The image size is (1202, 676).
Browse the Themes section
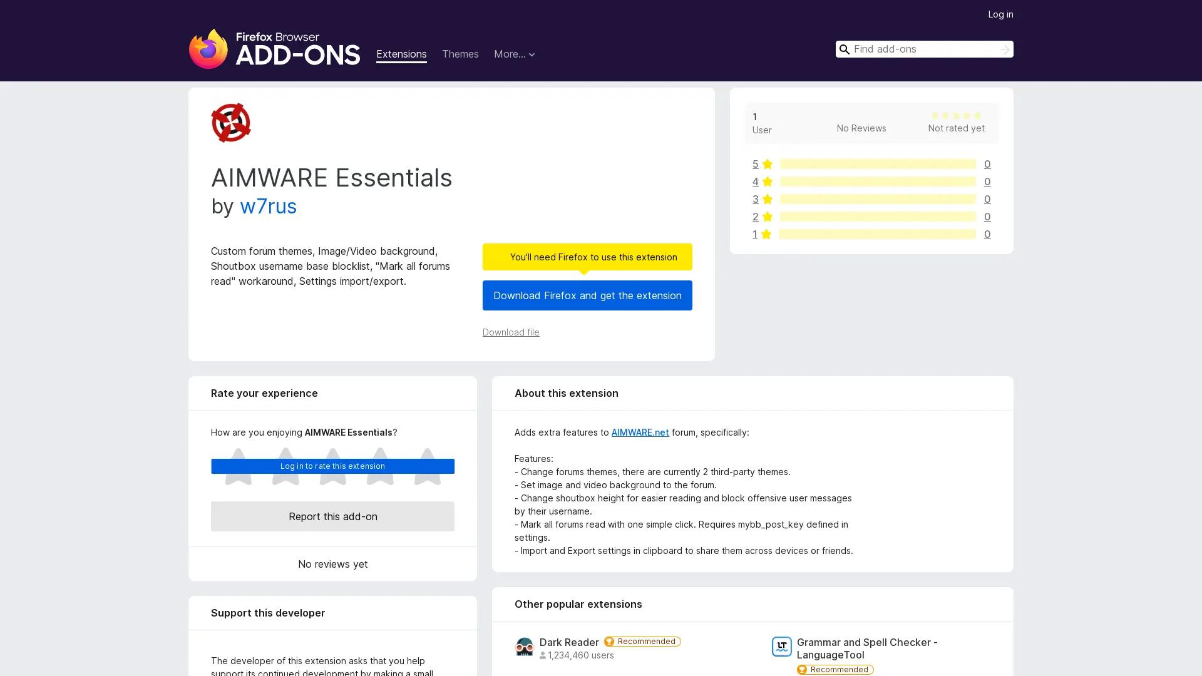pos(460,54)
